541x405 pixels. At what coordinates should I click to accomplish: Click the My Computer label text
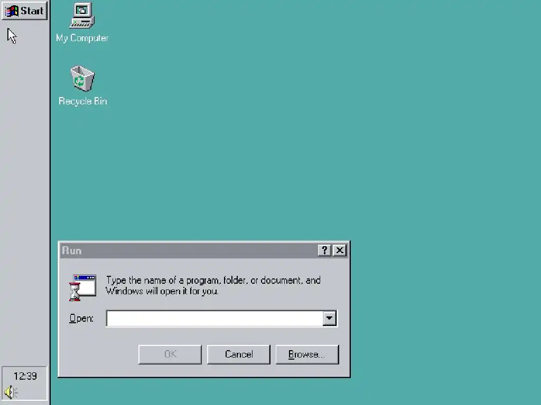[x=82, y=38]
